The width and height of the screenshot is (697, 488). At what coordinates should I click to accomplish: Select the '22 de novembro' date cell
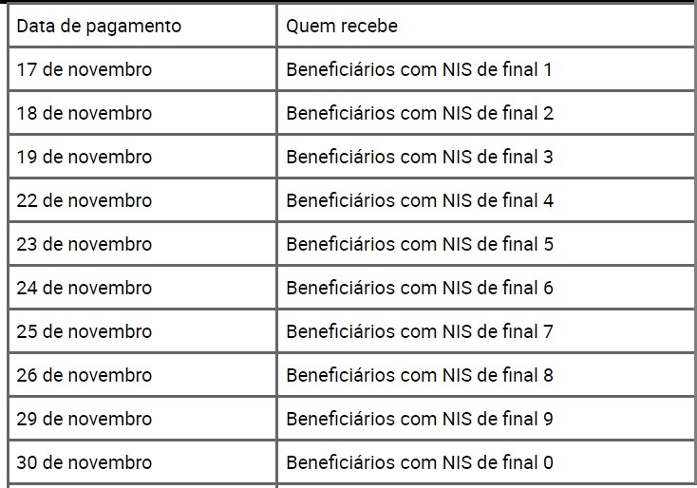click(142, 200)
